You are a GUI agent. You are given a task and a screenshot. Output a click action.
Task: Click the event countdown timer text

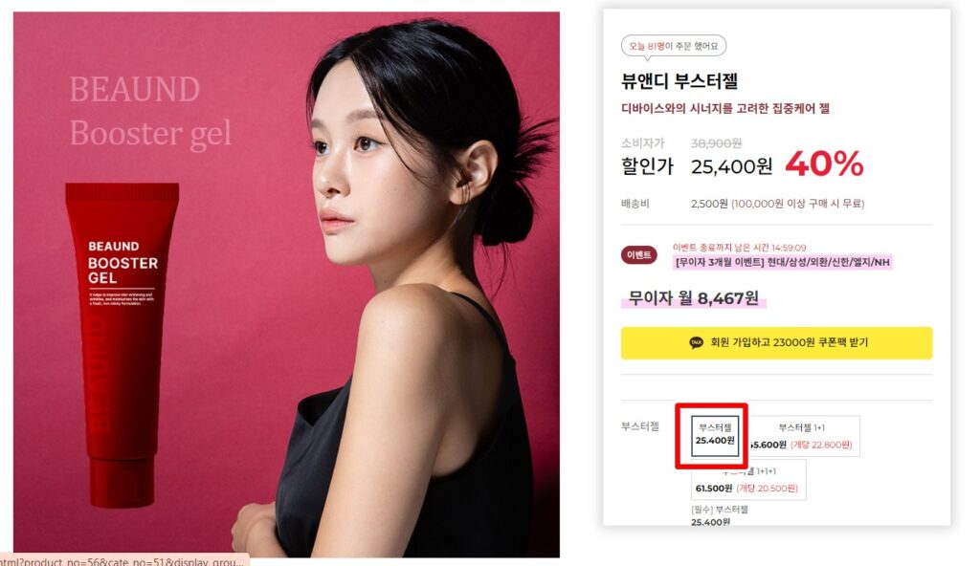740,248
